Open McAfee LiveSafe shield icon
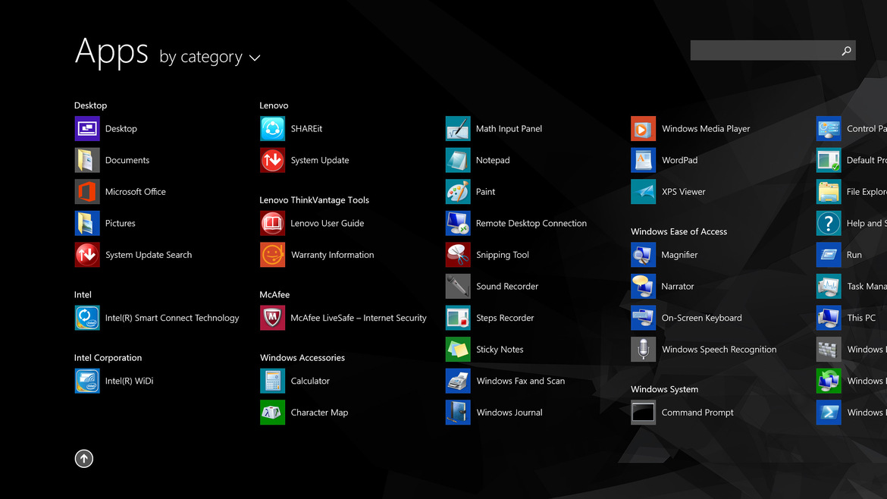Viewport: 887px width, 499px height. (x=272, y=318)
